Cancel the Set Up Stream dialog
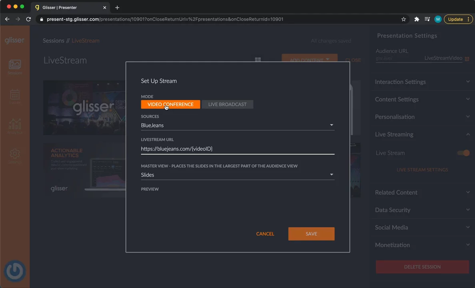Screen dimensions: 475x288 click(265, 234)
